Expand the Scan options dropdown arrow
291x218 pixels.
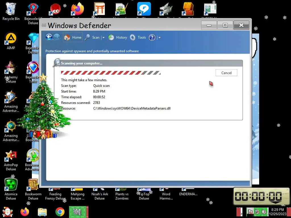103,37
